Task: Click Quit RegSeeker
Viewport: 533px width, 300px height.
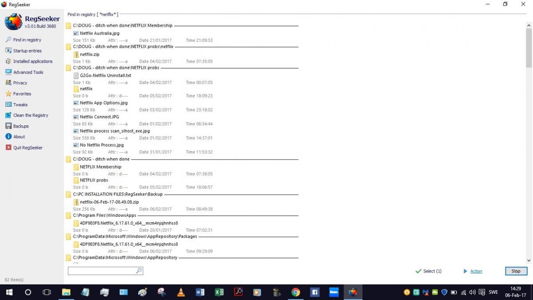Action: tap(28, 148)
